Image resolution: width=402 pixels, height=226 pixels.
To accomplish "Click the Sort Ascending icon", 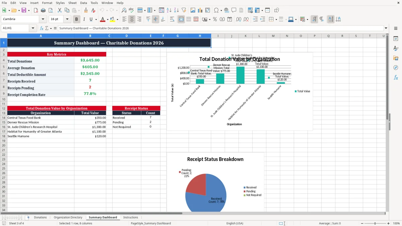I will pyautogui.click(x=169, y=10).
